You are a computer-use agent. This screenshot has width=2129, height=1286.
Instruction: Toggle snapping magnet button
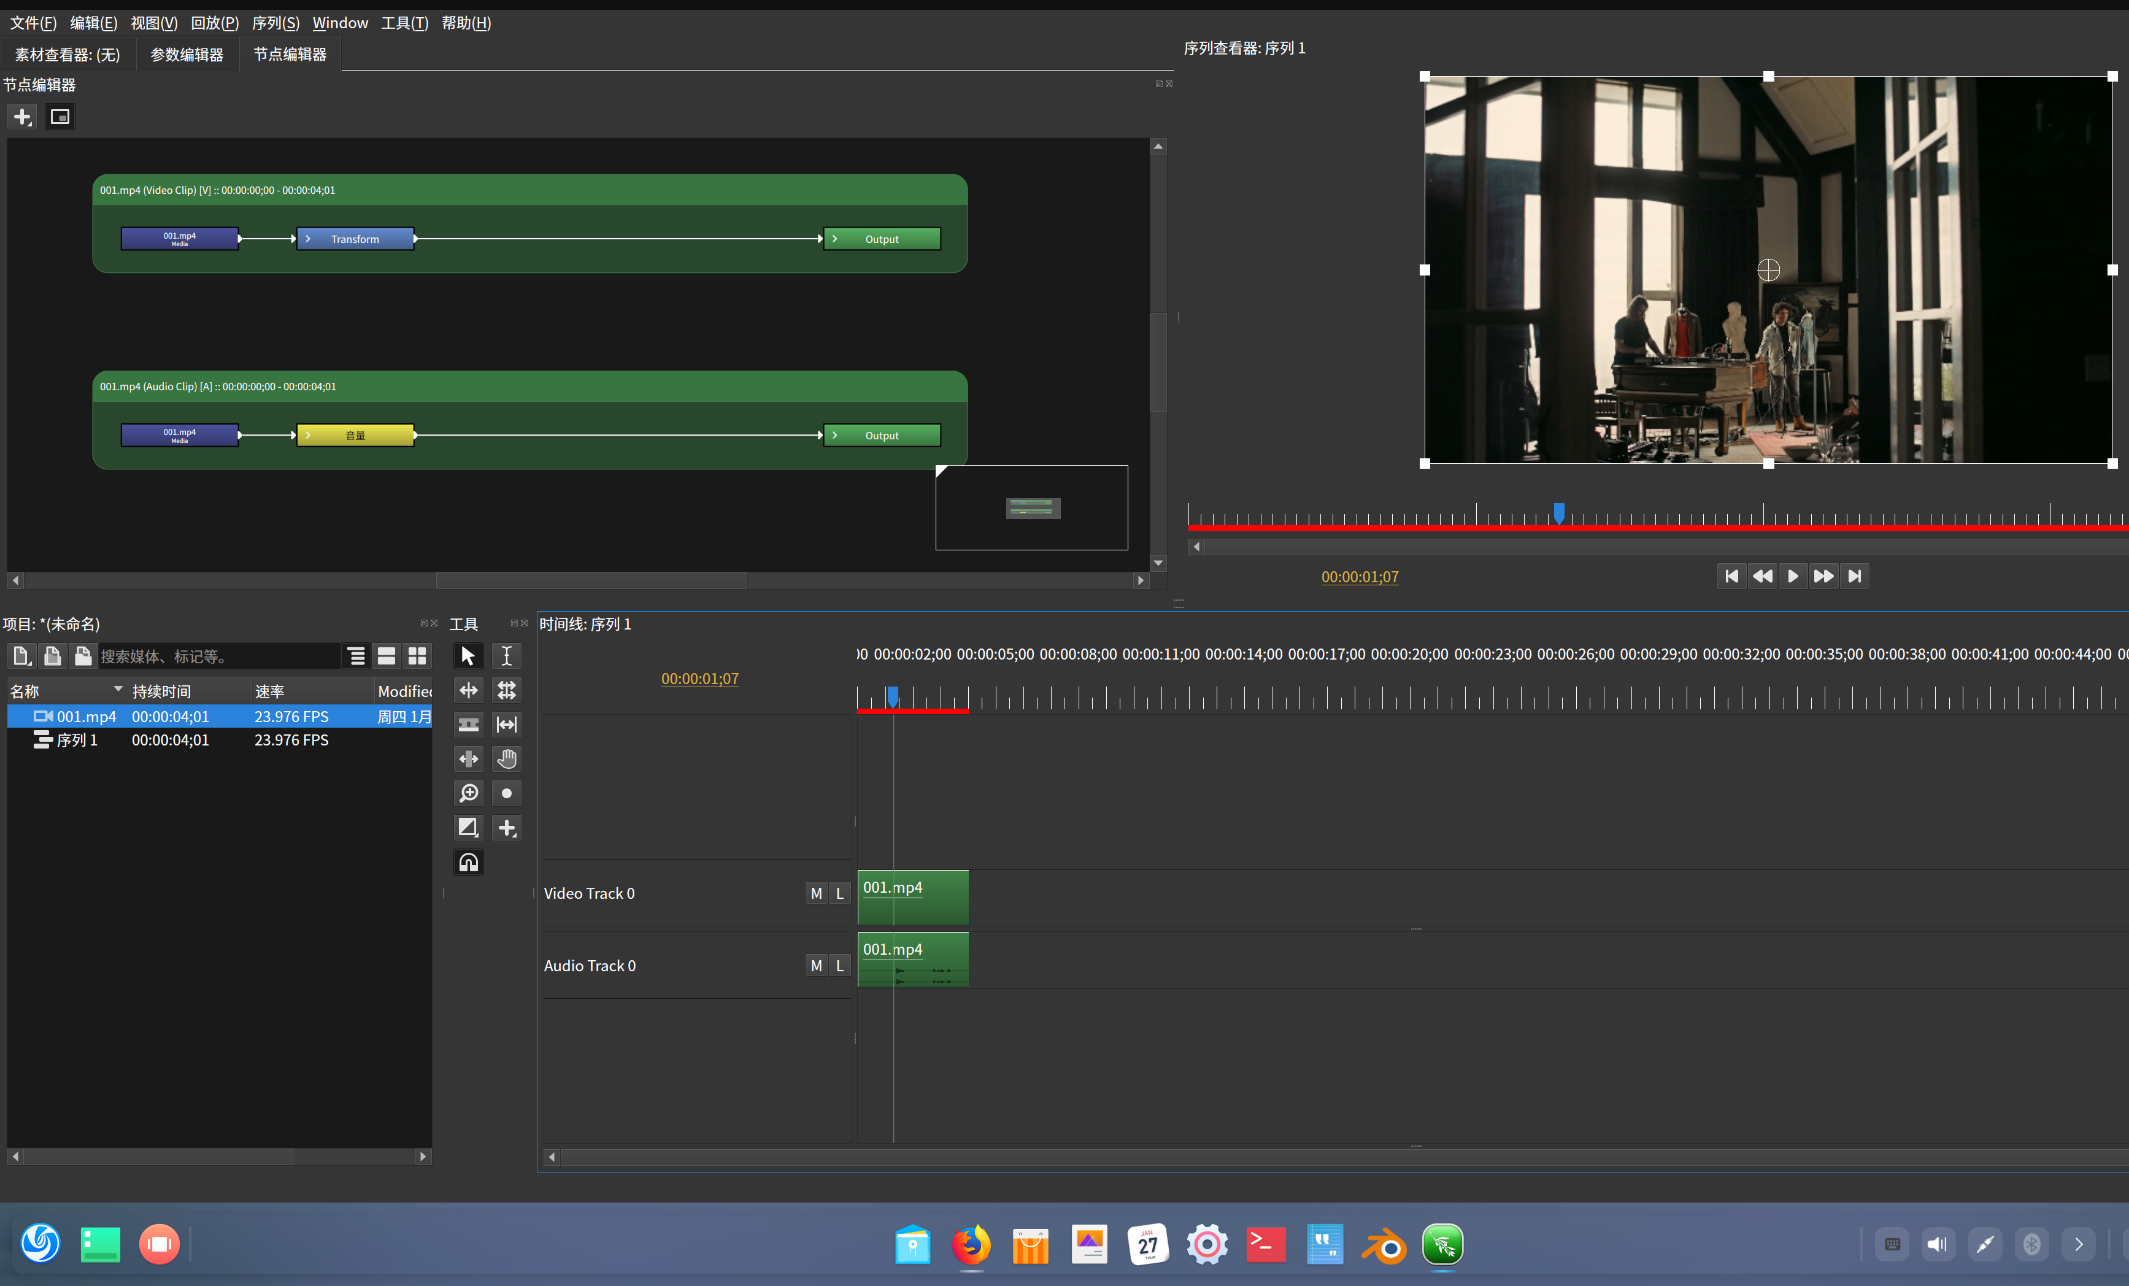(x=468, y=863)
